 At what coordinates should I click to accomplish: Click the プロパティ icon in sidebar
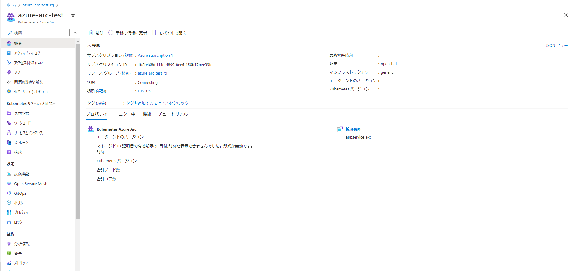tap(9, 212)
